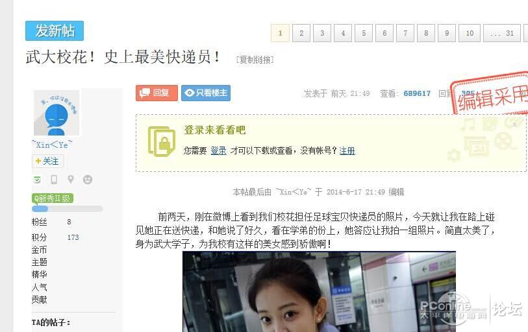Screen dimensions: 528x332
Task: Select page 10 in pagination bar
Action: click(x=470, y=33)
